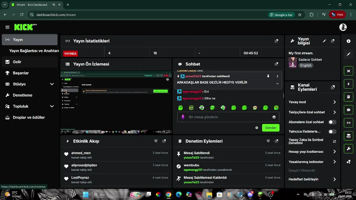This screenshot has height=200, width=356.
Task: Open pinned message three-dot options
Action: [277, 76]
